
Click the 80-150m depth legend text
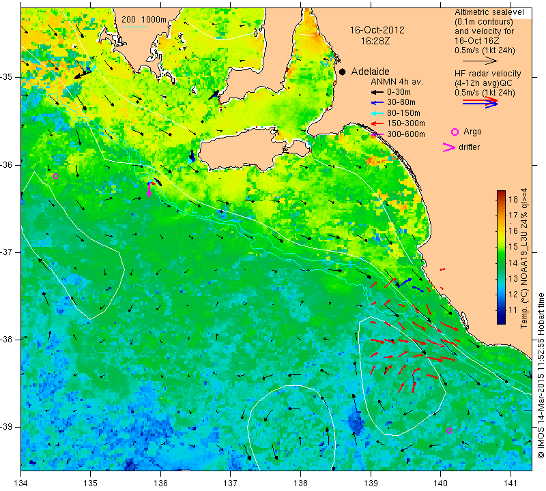[x=403, y=113]
